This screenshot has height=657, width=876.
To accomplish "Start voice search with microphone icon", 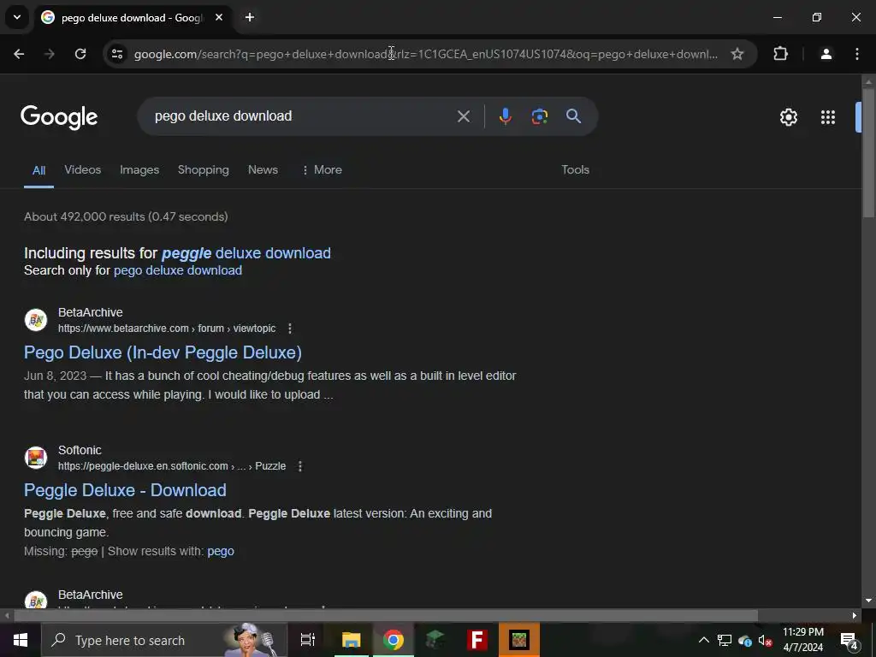I will [505, 116].
